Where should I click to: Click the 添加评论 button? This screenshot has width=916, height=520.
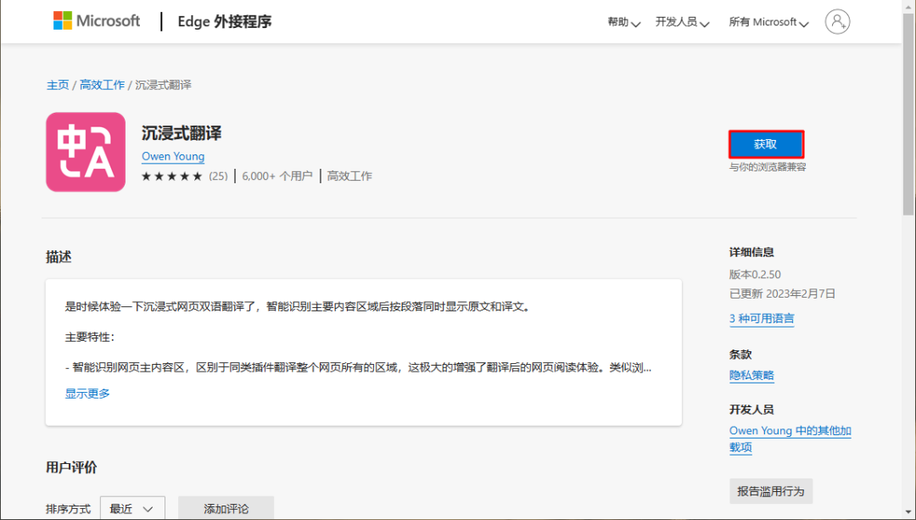226,509
